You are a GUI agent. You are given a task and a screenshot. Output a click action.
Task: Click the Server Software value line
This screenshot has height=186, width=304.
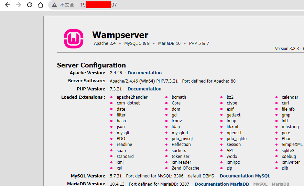tap(173, 81)
